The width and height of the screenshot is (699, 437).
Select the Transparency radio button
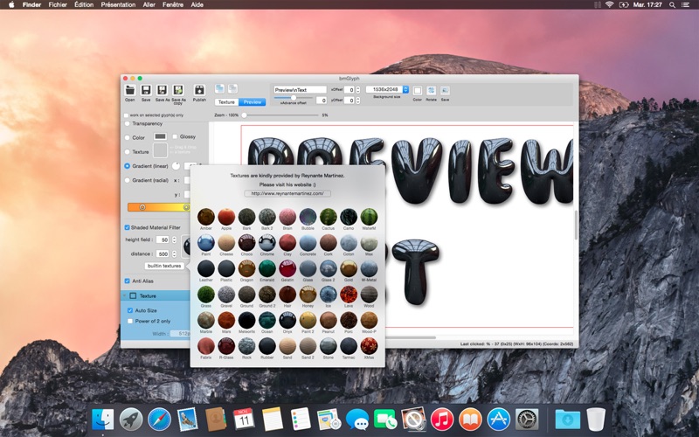point(127,123)
